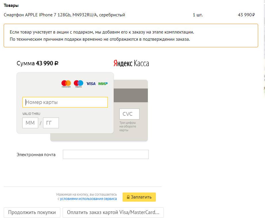Open the условиями использования сервиса link
The height and width of the screenshot is (222, 265).
click(x=88, y=199)
